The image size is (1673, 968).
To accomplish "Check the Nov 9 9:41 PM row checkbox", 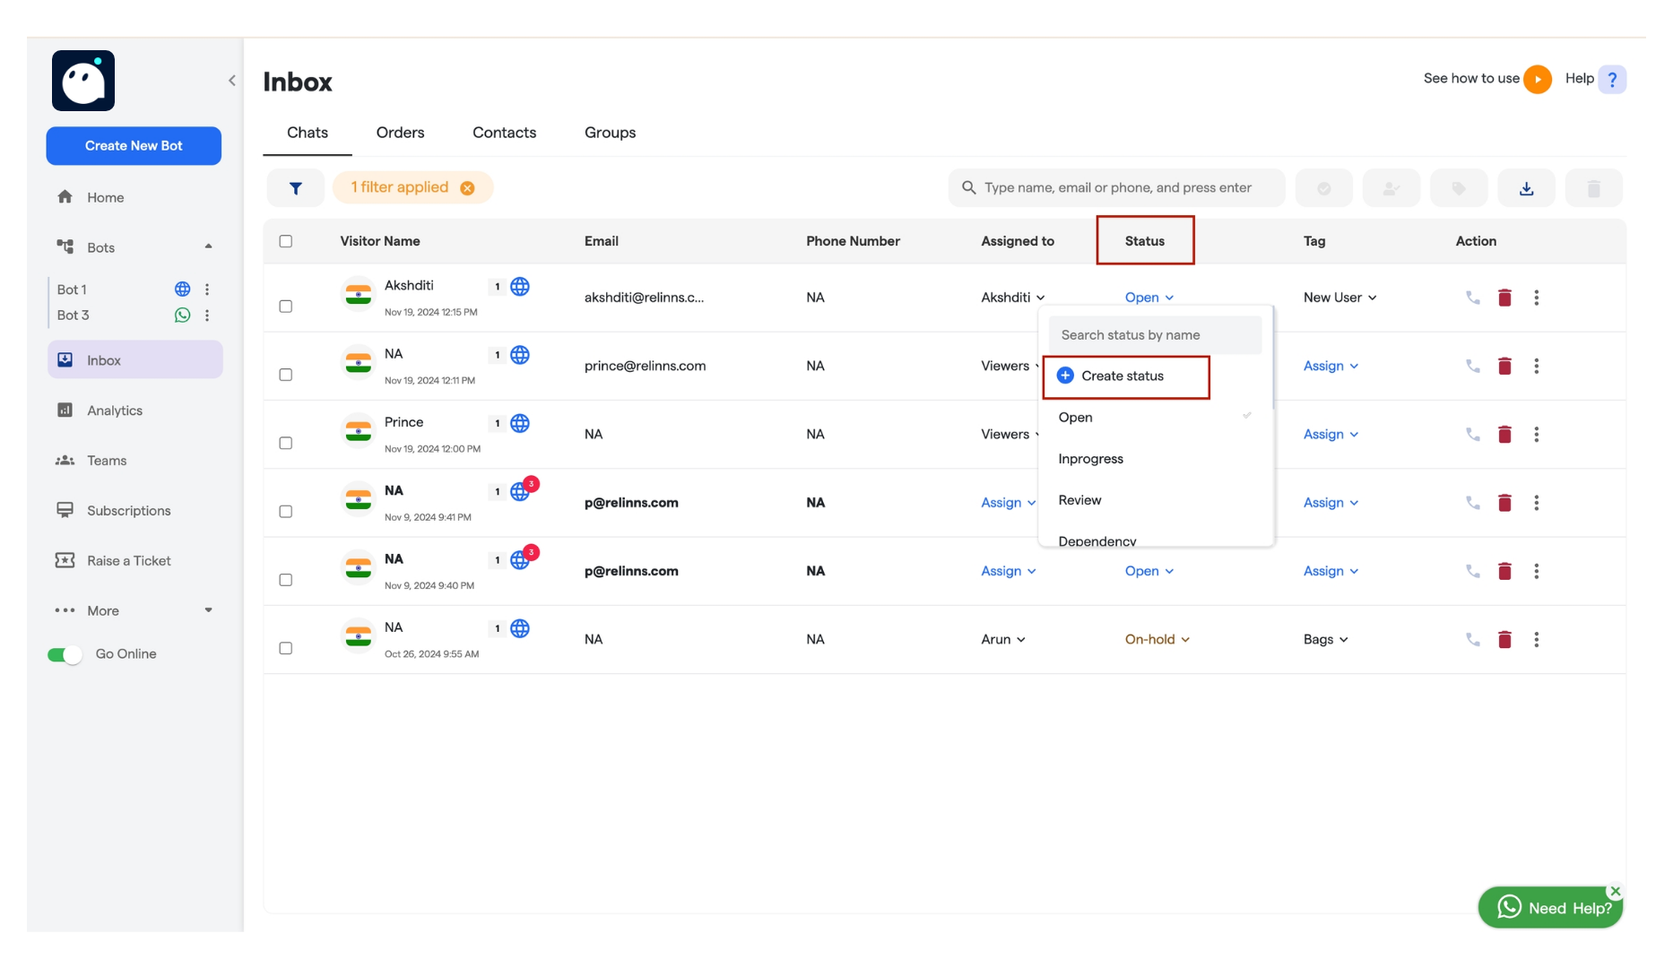I will 285,512.
